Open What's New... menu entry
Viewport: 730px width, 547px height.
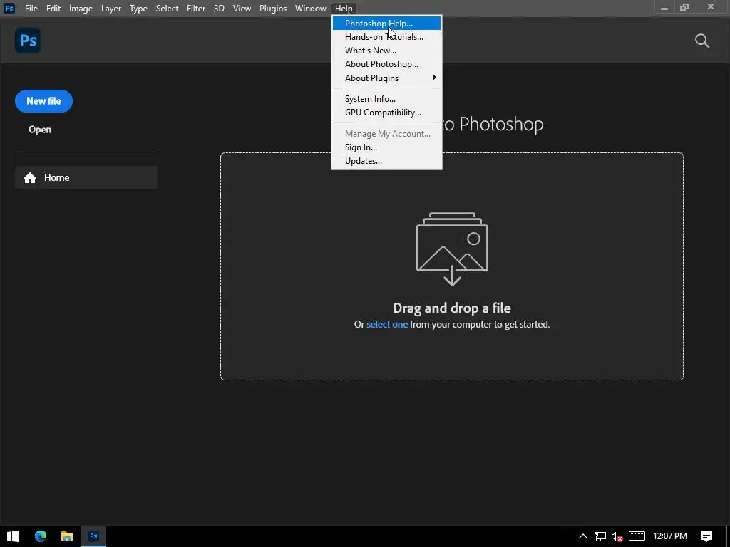(386, 51)
